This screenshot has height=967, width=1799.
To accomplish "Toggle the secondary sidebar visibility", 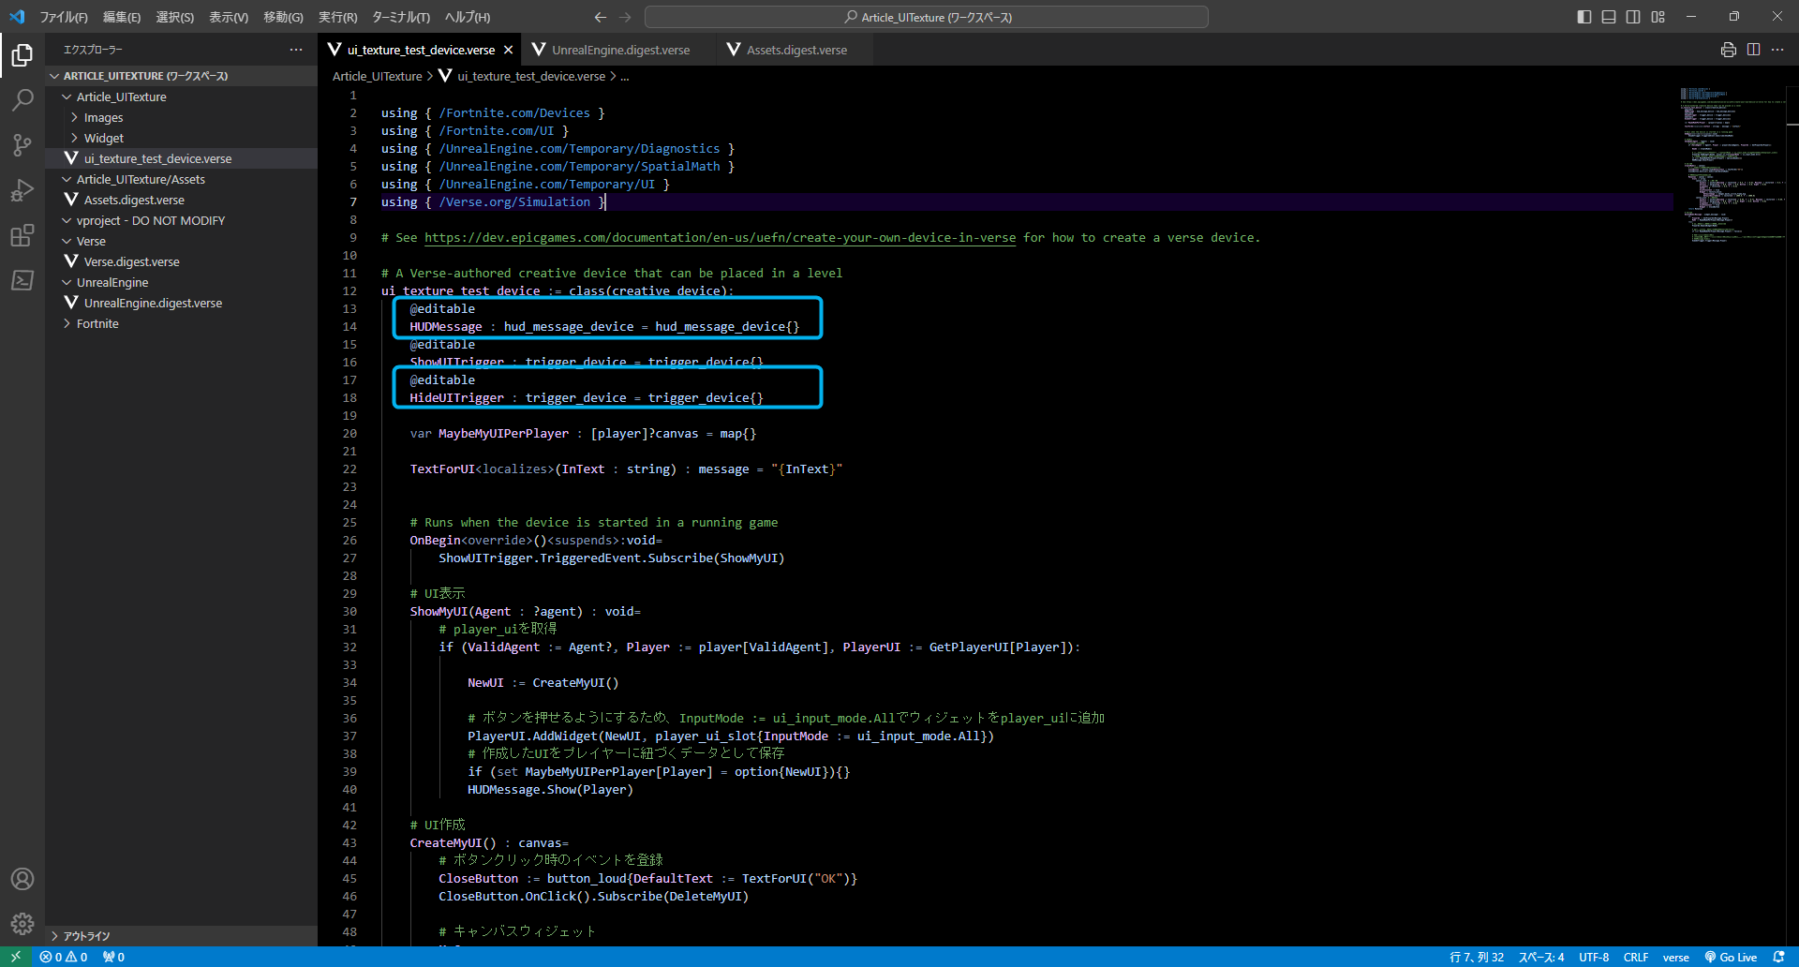I will click(x=1633, y=17).
